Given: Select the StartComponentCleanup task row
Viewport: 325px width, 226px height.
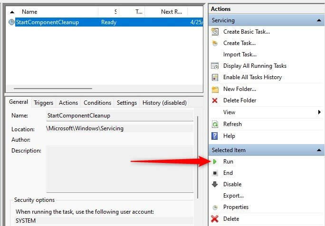Looking at the screenshot, I should (105, 22).
